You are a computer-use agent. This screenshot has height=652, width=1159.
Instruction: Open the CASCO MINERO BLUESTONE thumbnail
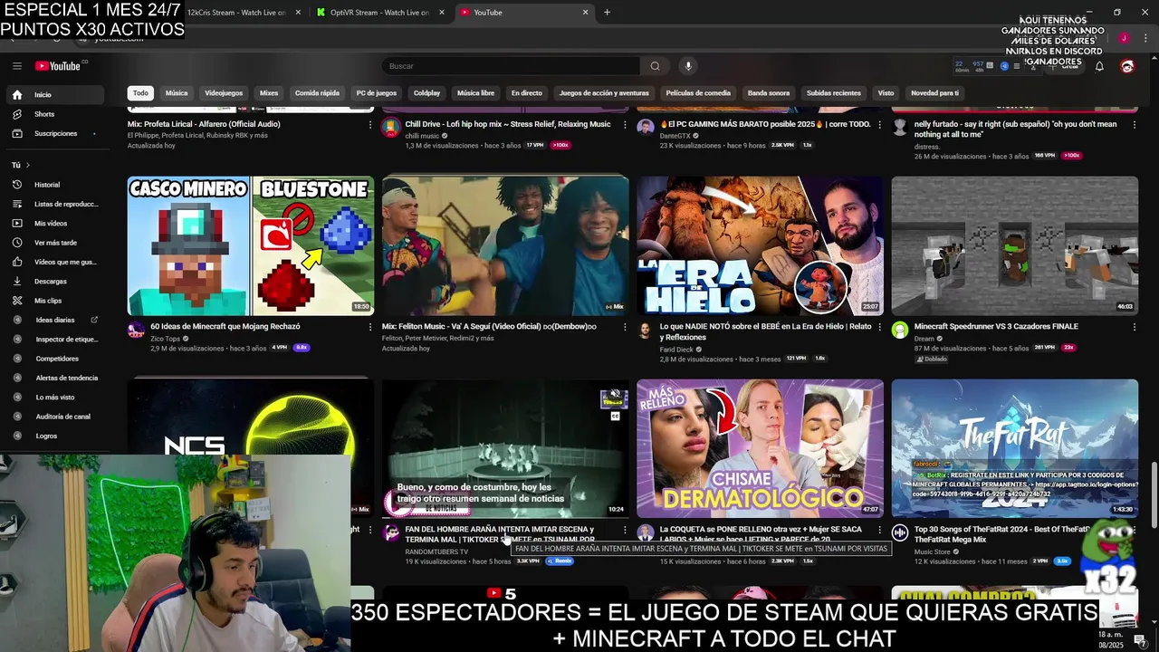(250, 245)
